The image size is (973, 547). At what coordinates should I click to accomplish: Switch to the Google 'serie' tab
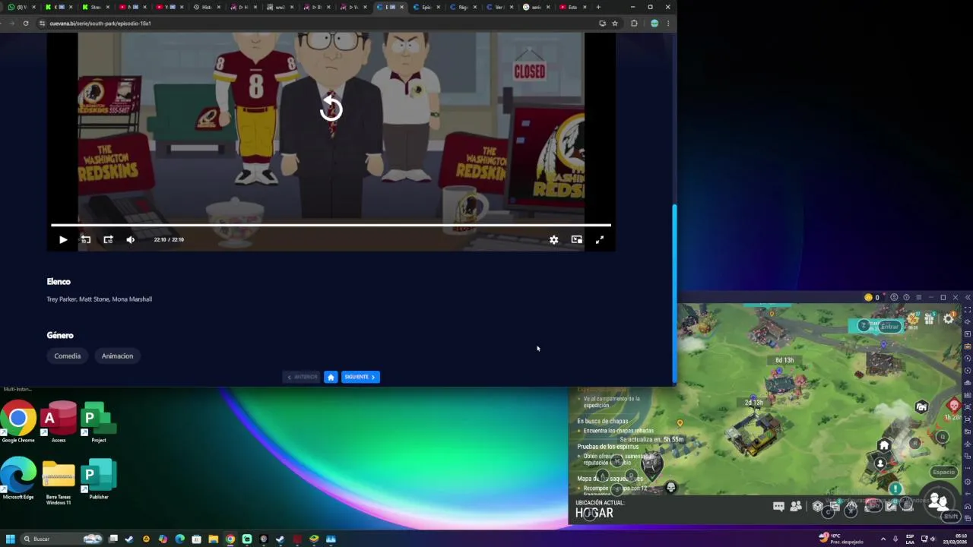point(535,7)
